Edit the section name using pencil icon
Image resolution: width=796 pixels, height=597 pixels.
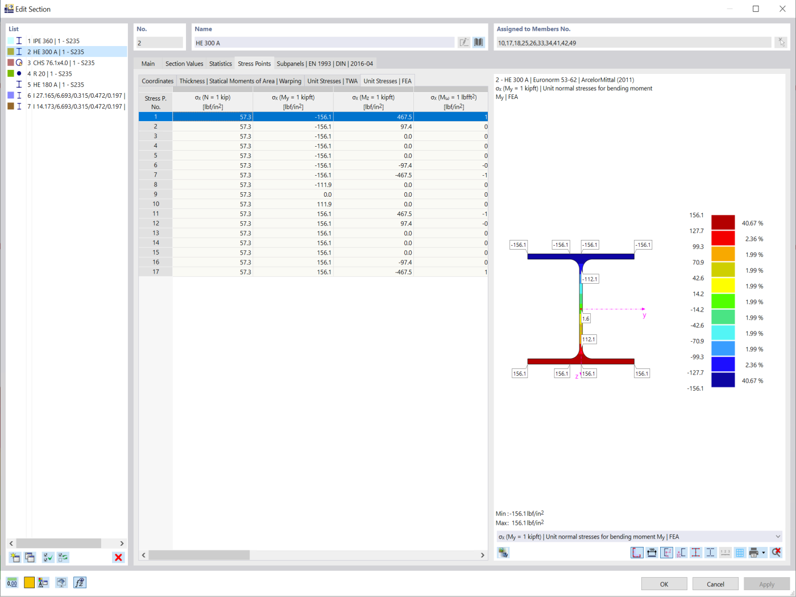coord(464,43)
